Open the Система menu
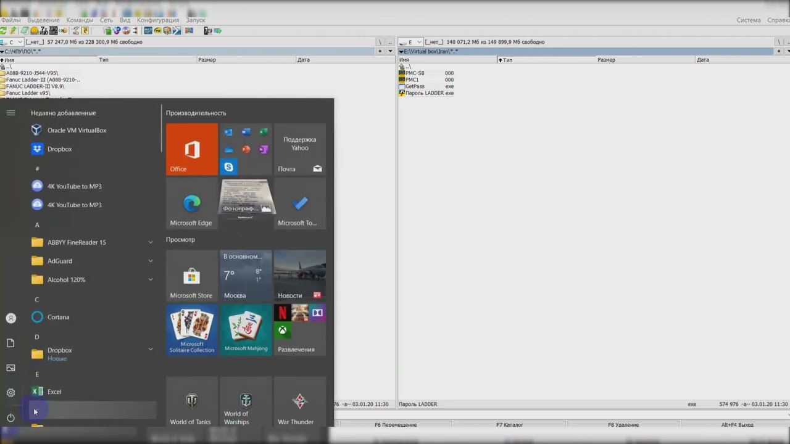This screenshot has height=444, width=790. pyautogui.click(x=749, y=20)
